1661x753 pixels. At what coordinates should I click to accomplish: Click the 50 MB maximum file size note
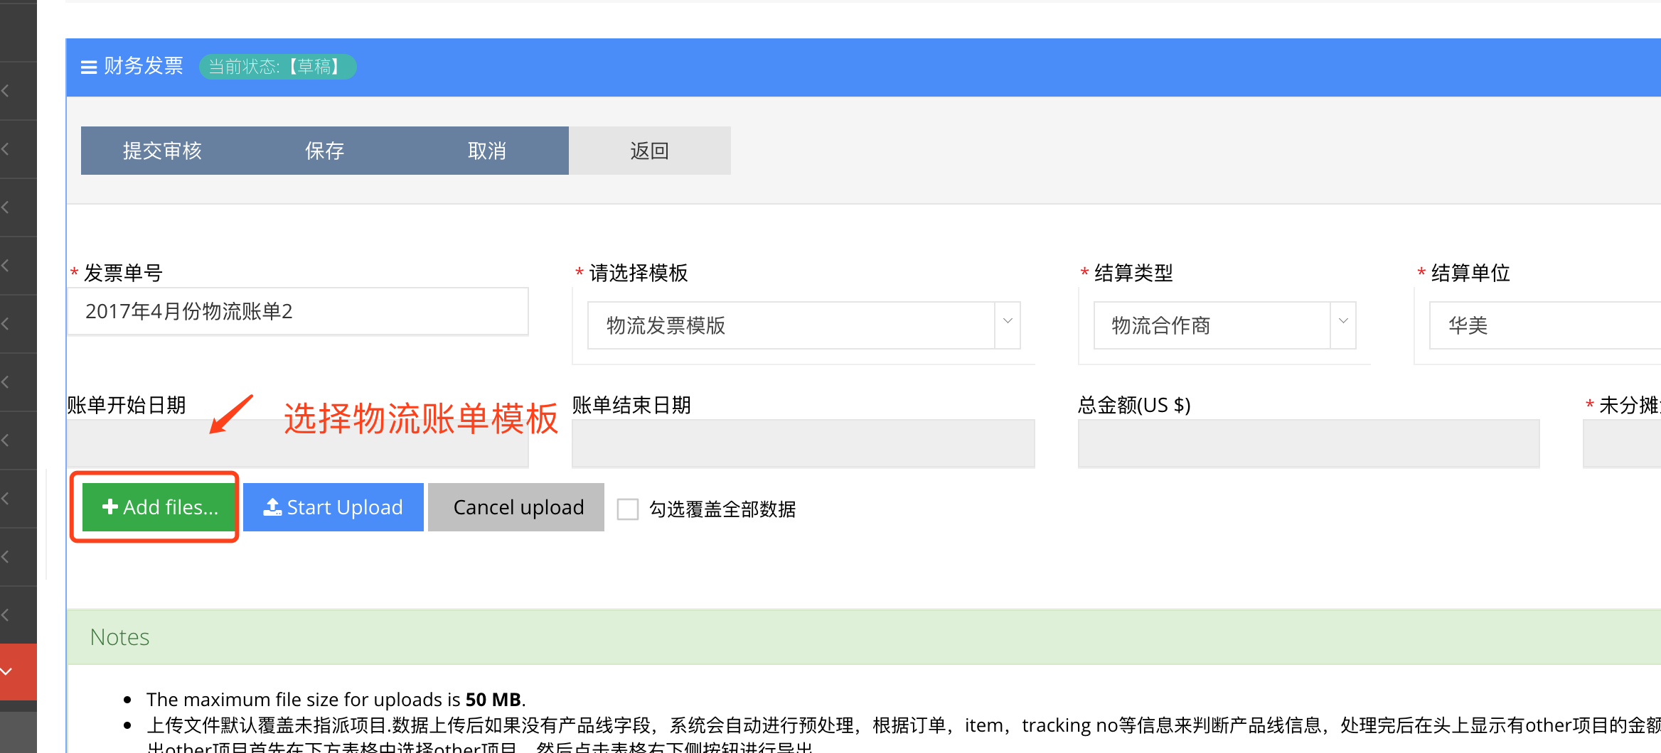pyautogui.click(x=336, y=700)
